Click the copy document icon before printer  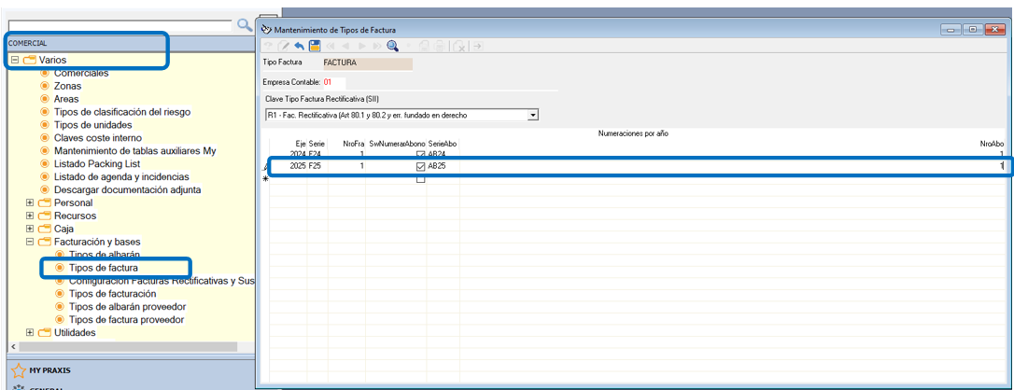(424, 46)
